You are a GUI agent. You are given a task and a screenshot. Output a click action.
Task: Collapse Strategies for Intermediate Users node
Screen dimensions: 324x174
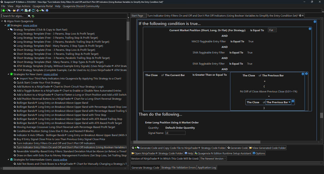click(8, 159)
